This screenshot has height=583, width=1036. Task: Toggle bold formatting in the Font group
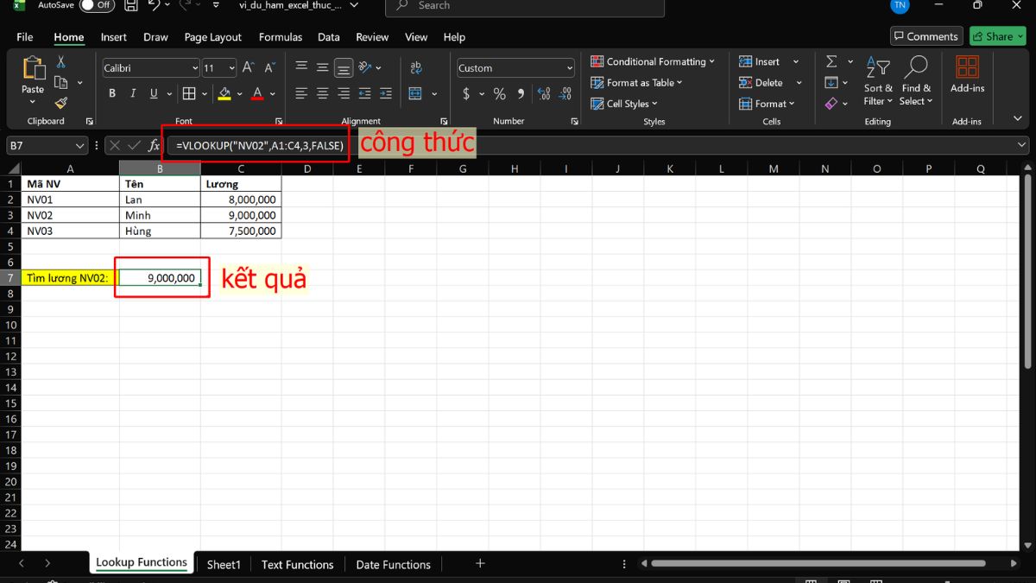coord(112,92)
